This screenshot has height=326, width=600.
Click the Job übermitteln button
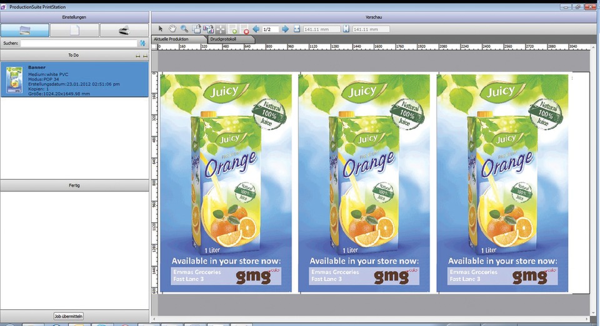click(69, 316)
